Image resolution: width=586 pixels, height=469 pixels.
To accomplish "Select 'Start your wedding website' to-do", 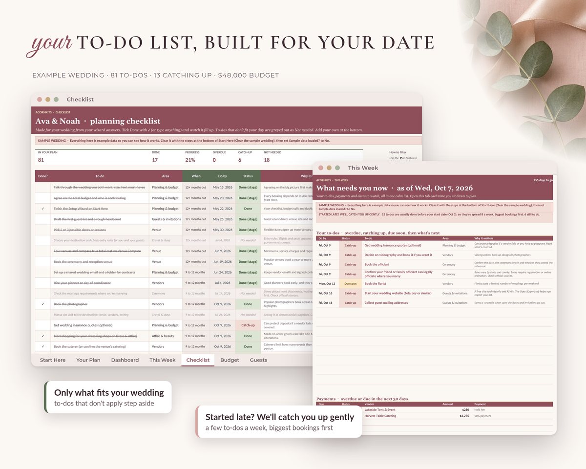I will tap(398, 293).
